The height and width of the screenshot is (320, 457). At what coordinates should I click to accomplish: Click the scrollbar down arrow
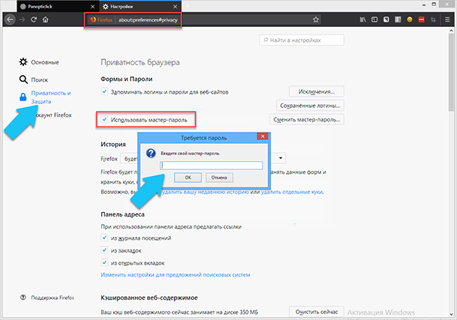tap(451, 314)
